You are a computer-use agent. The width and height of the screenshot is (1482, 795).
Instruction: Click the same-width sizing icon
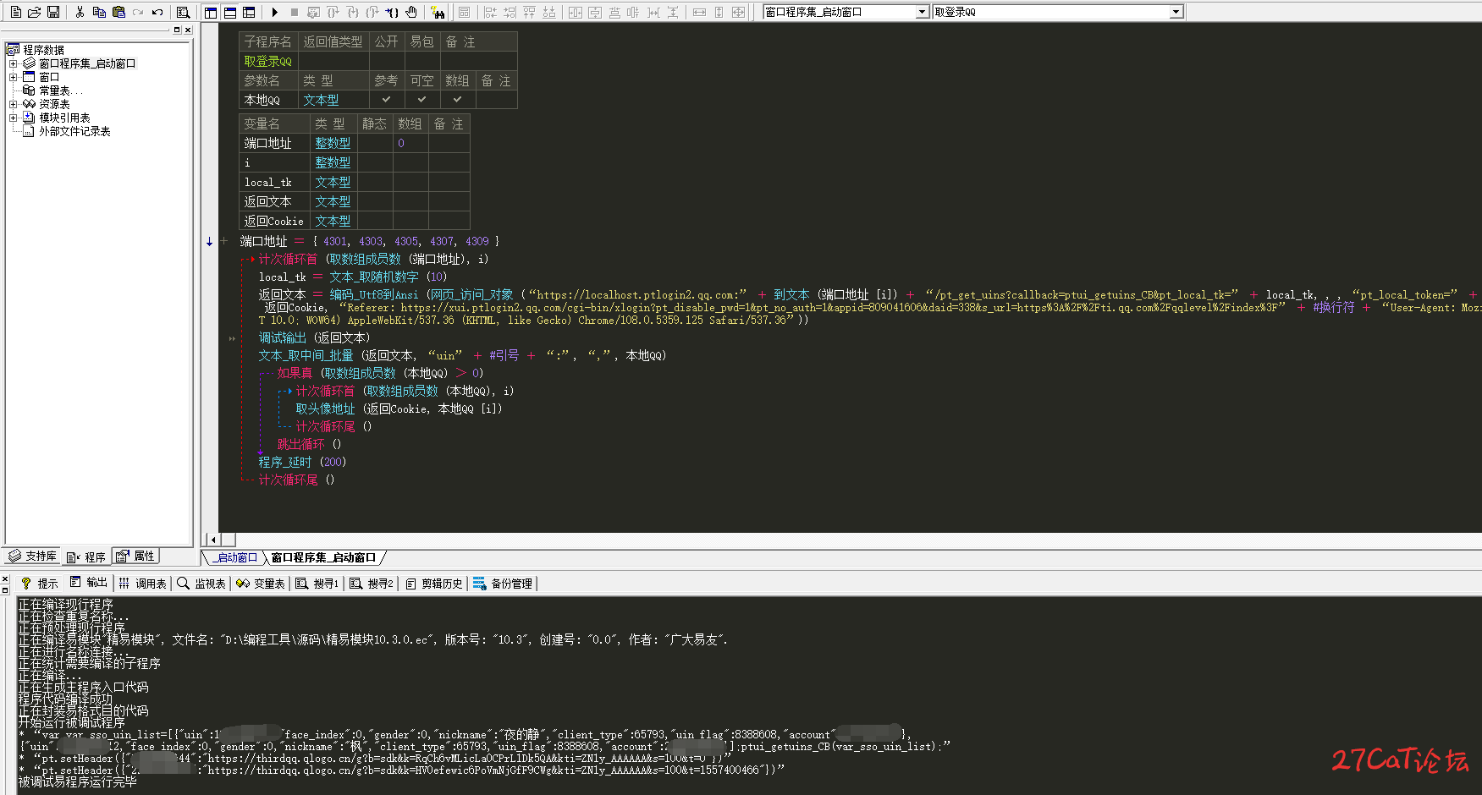[x=699, y=12]
